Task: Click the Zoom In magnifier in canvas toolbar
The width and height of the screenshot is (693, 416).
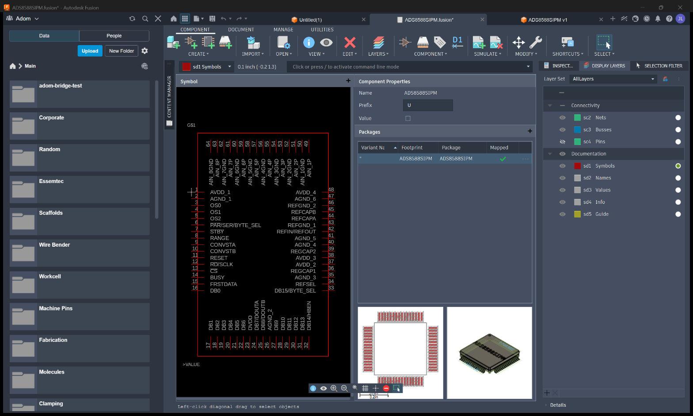Action: 334,388
